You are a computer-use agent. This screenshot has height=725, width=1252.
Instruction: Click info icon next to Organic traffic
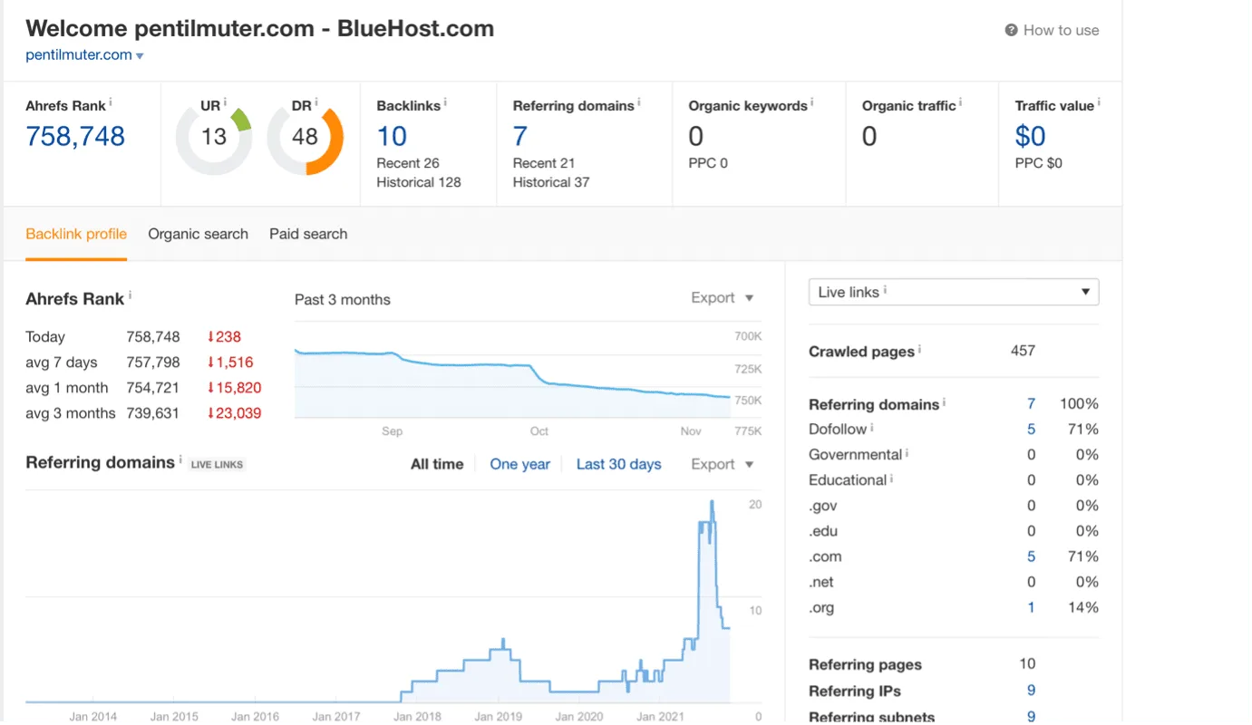[961, 102]
